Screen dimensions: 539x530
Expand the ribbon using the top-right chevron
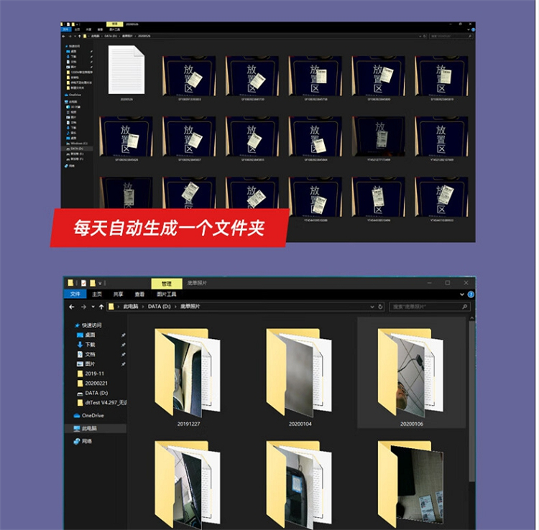coord(461,294)
